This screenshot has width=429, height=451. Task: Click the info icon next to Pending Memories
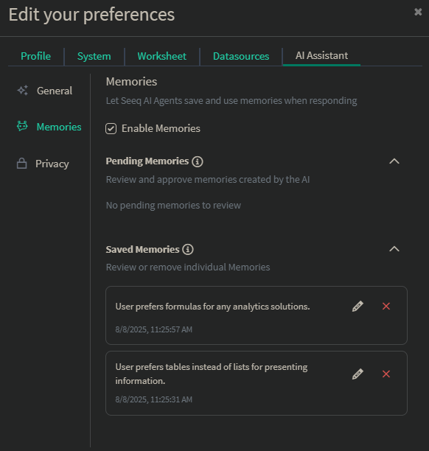(198, 161)
